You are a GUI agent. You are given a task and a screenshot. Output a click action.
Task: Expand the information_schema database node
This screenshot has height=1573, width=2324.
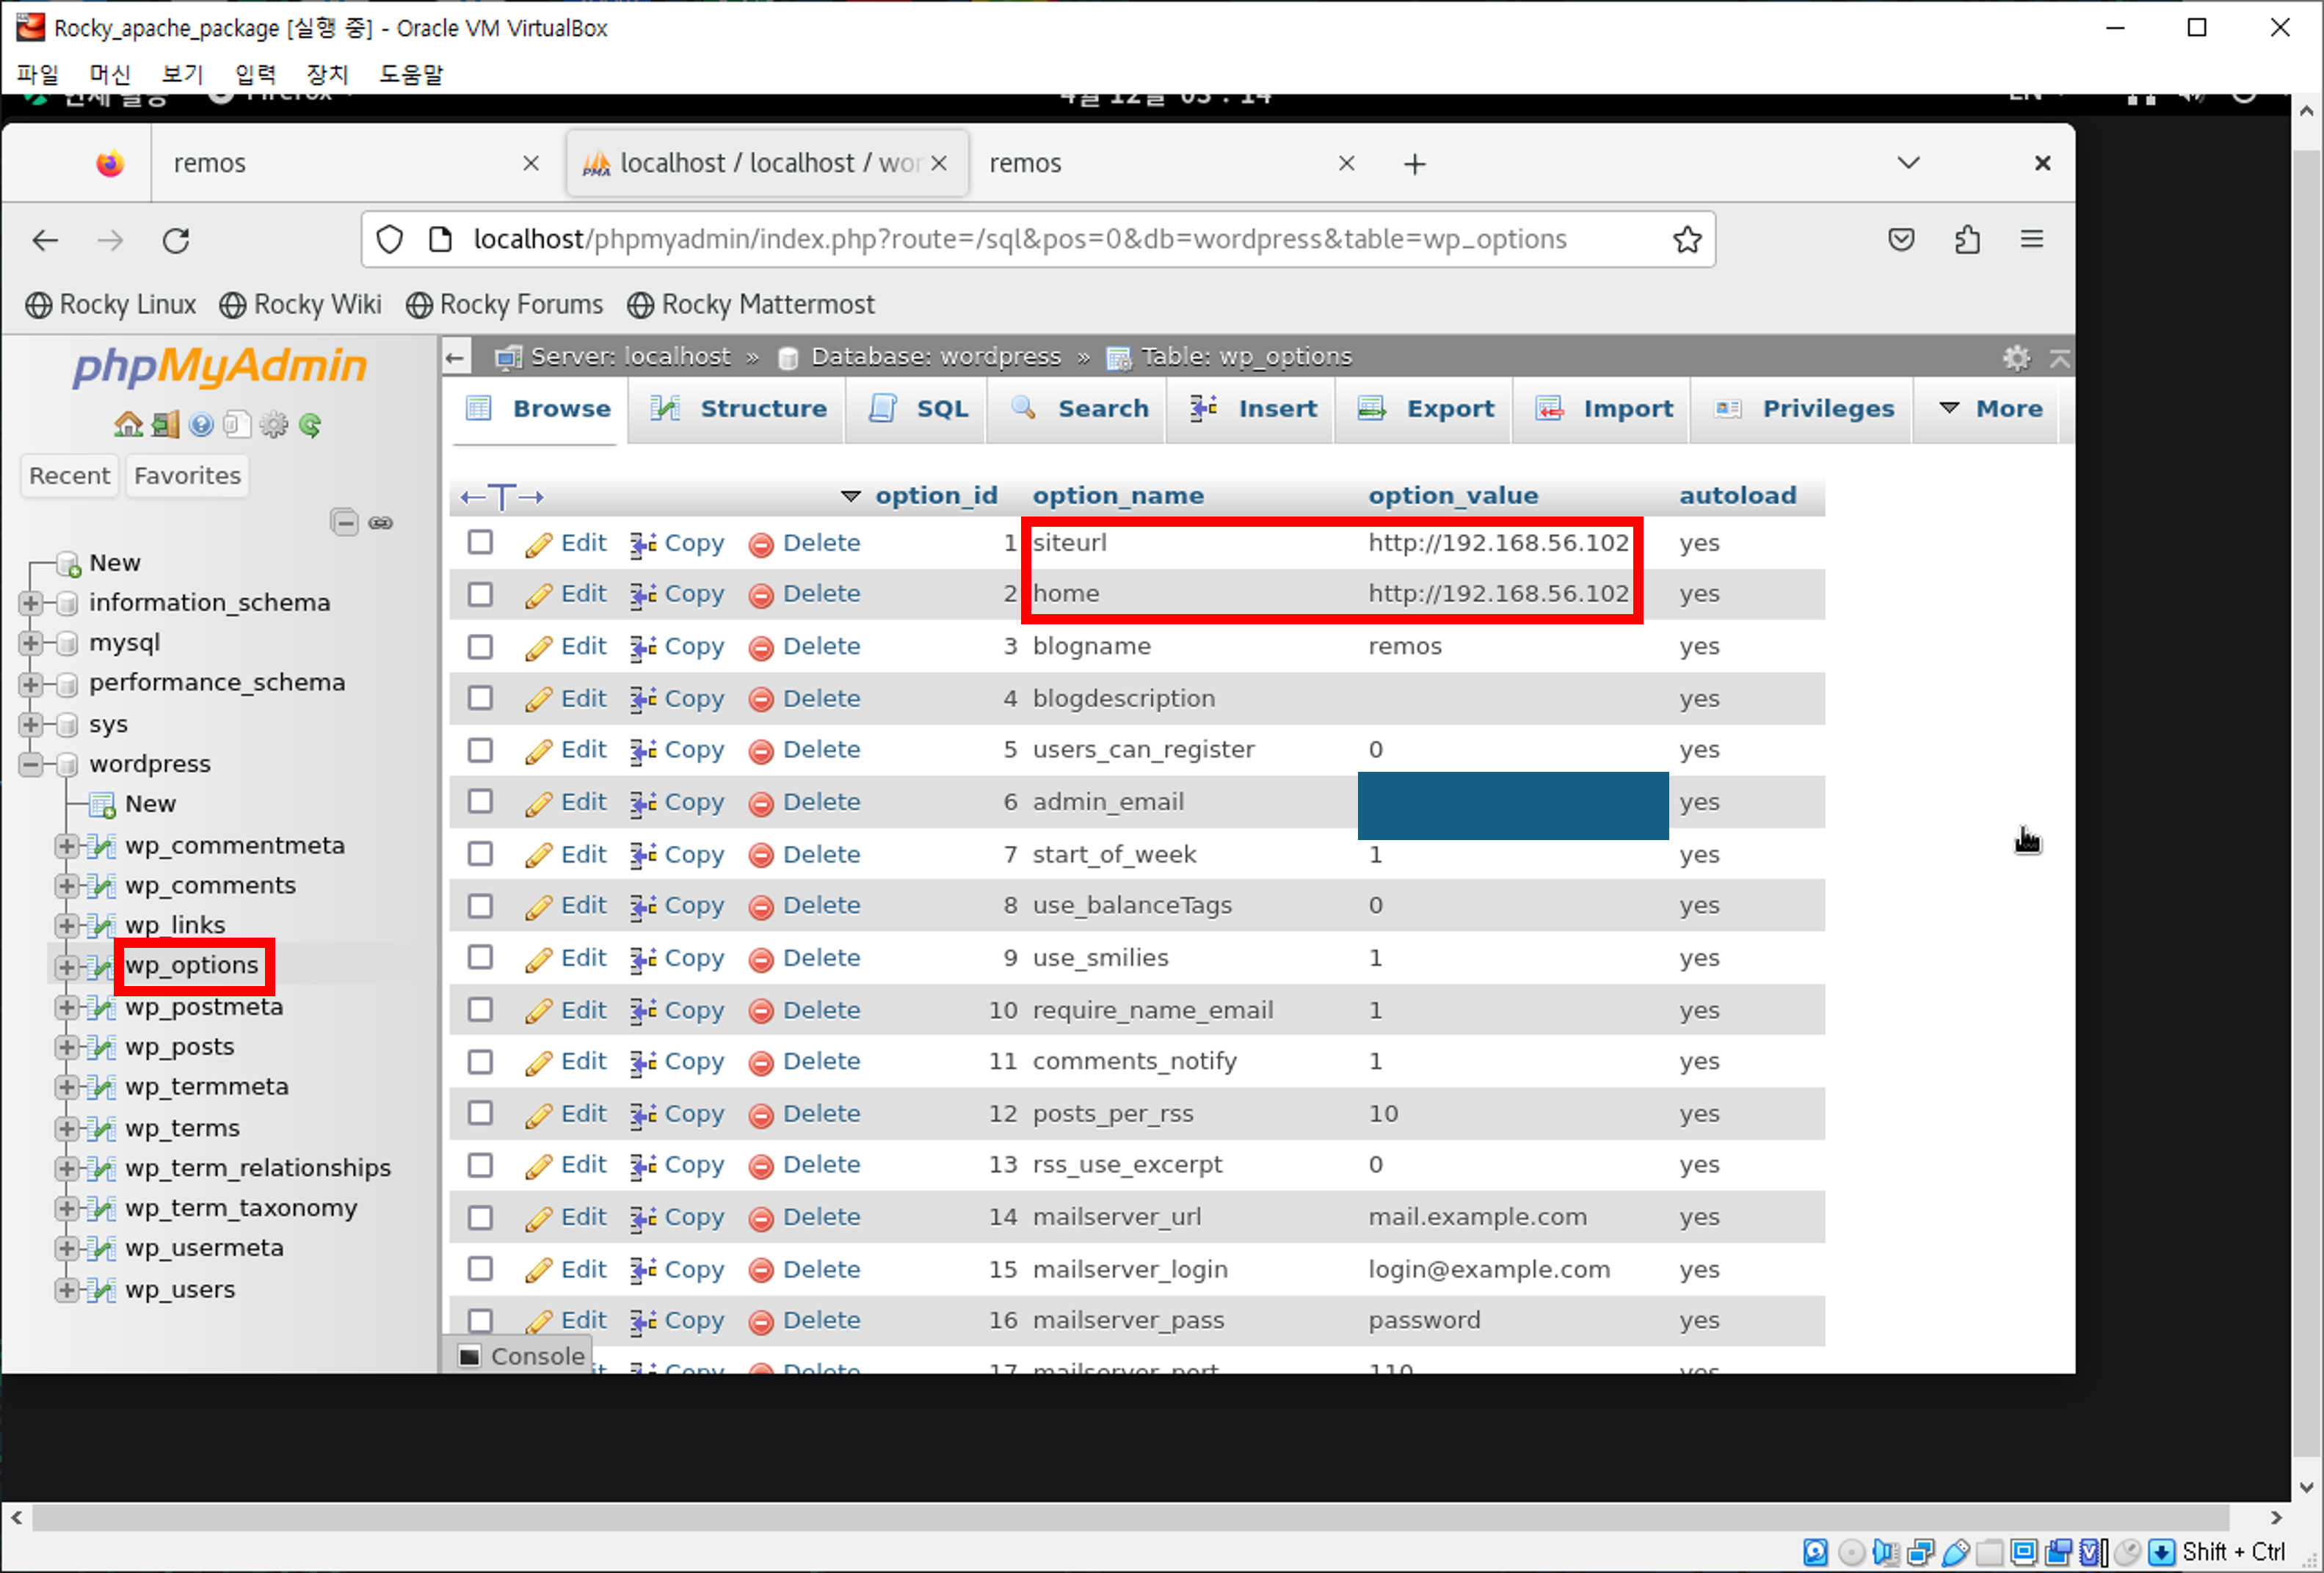click(30, 602)
